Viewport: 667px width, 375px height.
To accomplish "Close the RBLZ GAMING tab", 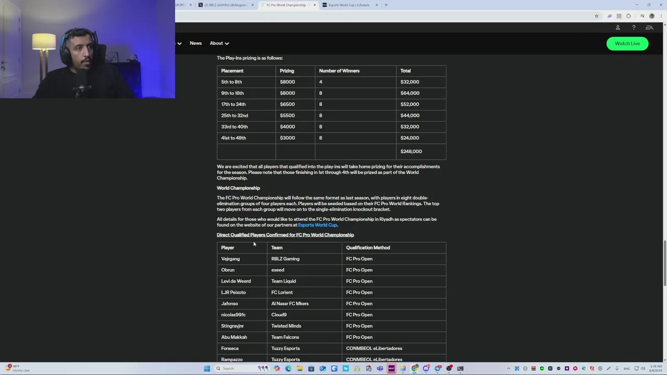I will coord(253,5).
